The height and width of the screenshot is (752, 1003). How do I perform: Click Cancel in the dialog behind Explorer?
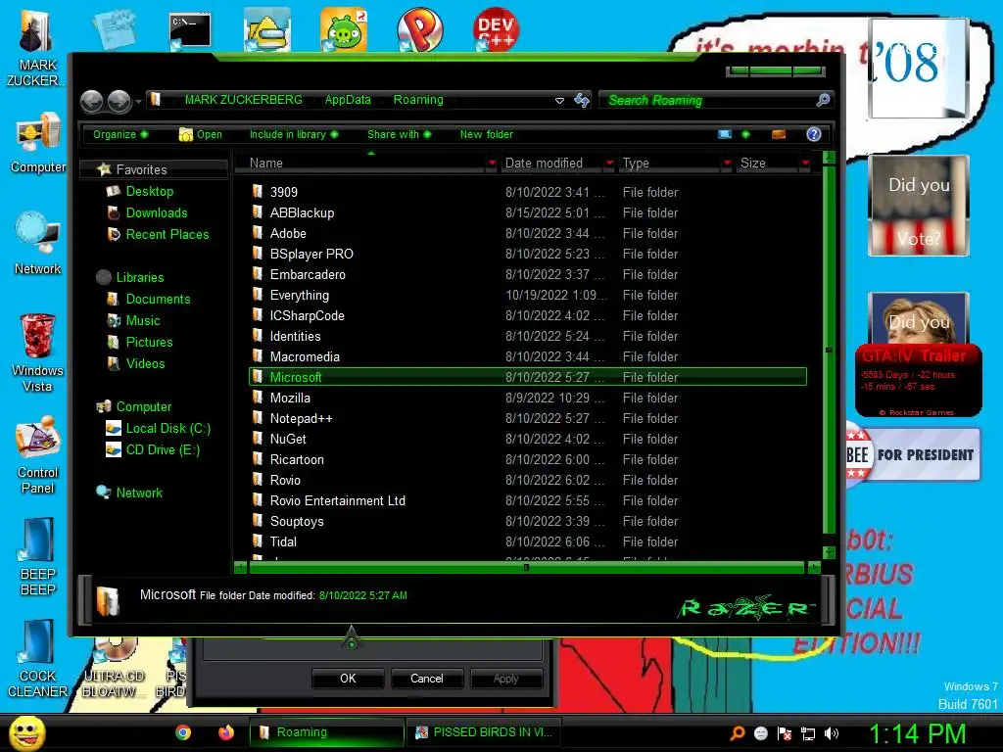(x=426, y=679)
